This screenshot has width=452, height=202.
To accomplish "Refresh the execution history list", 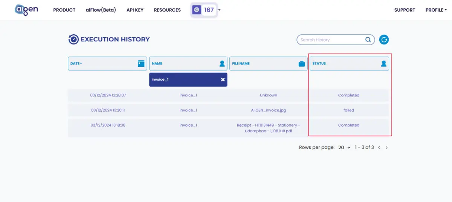I will tap(384, 40).
